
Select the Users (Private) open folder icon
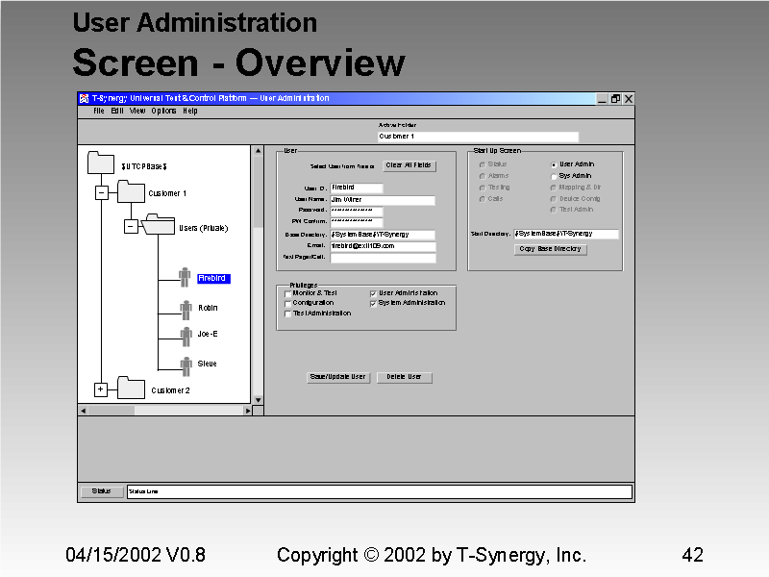158,226
